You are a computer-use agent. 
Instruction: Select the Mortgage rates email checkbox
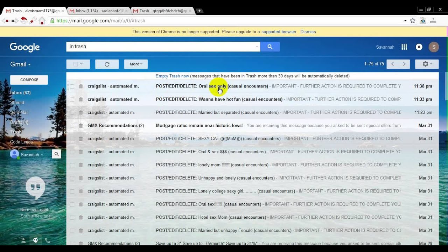pyautogui.click(x=72, y=126)
